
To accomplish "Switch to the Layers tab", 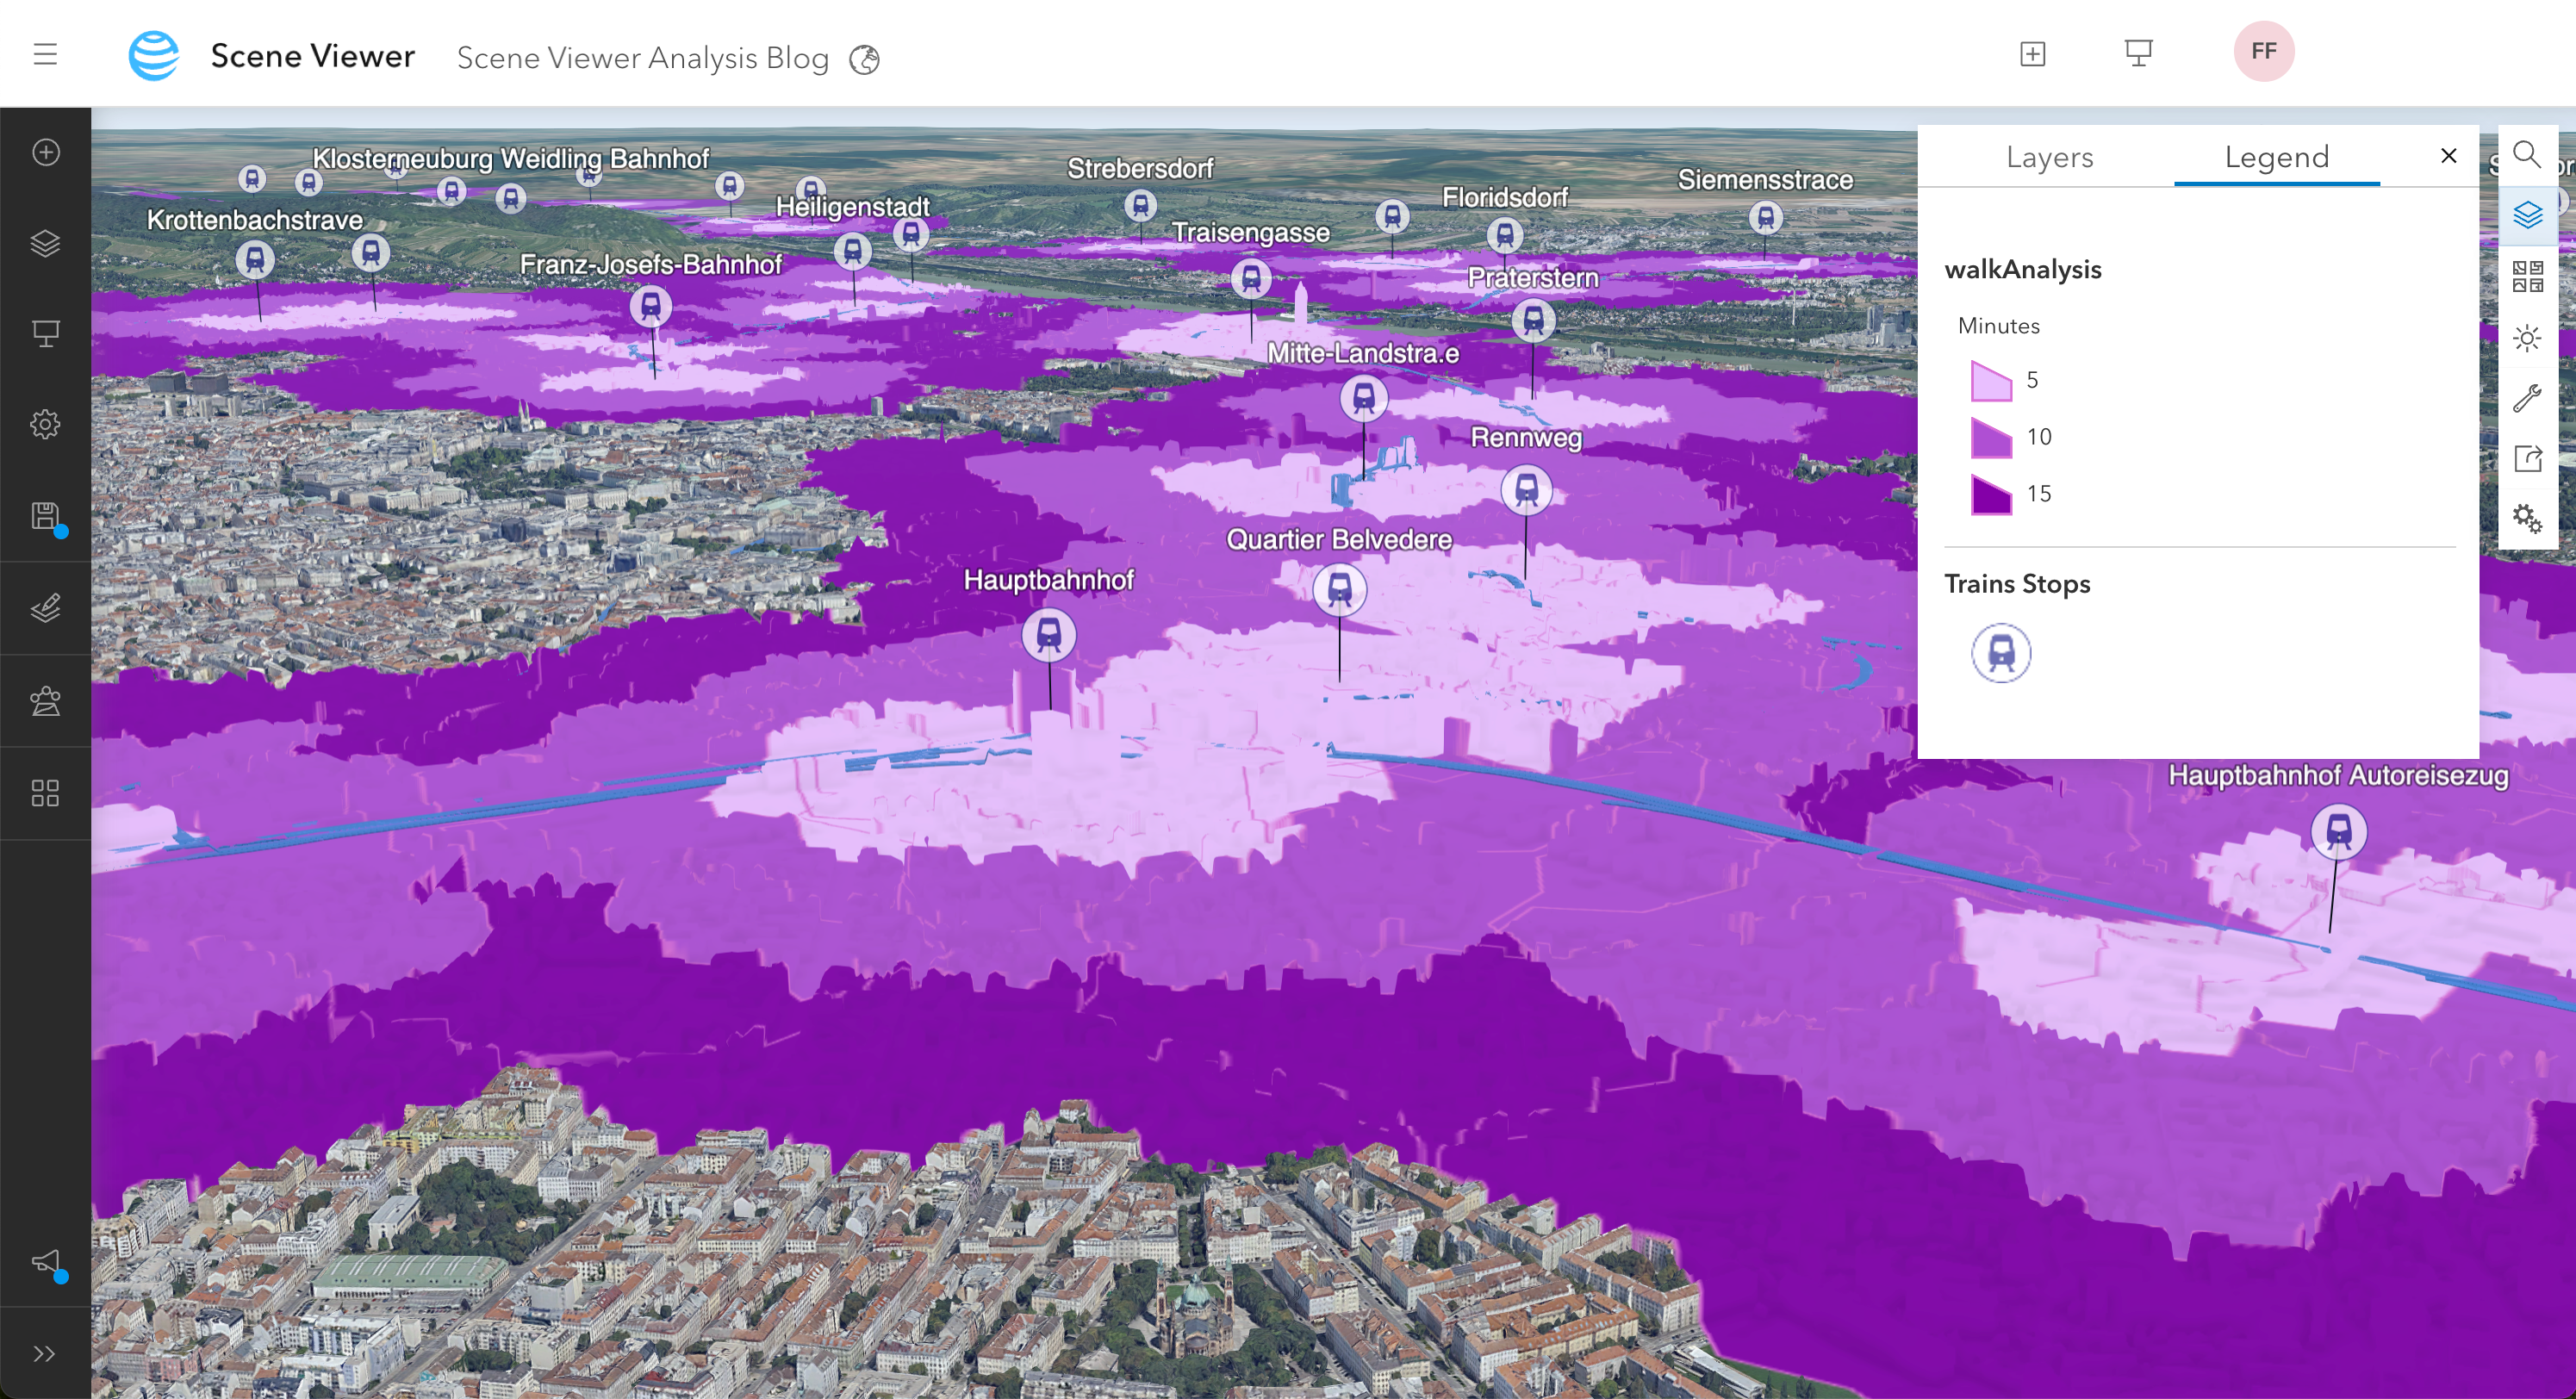I will 2049,157.
